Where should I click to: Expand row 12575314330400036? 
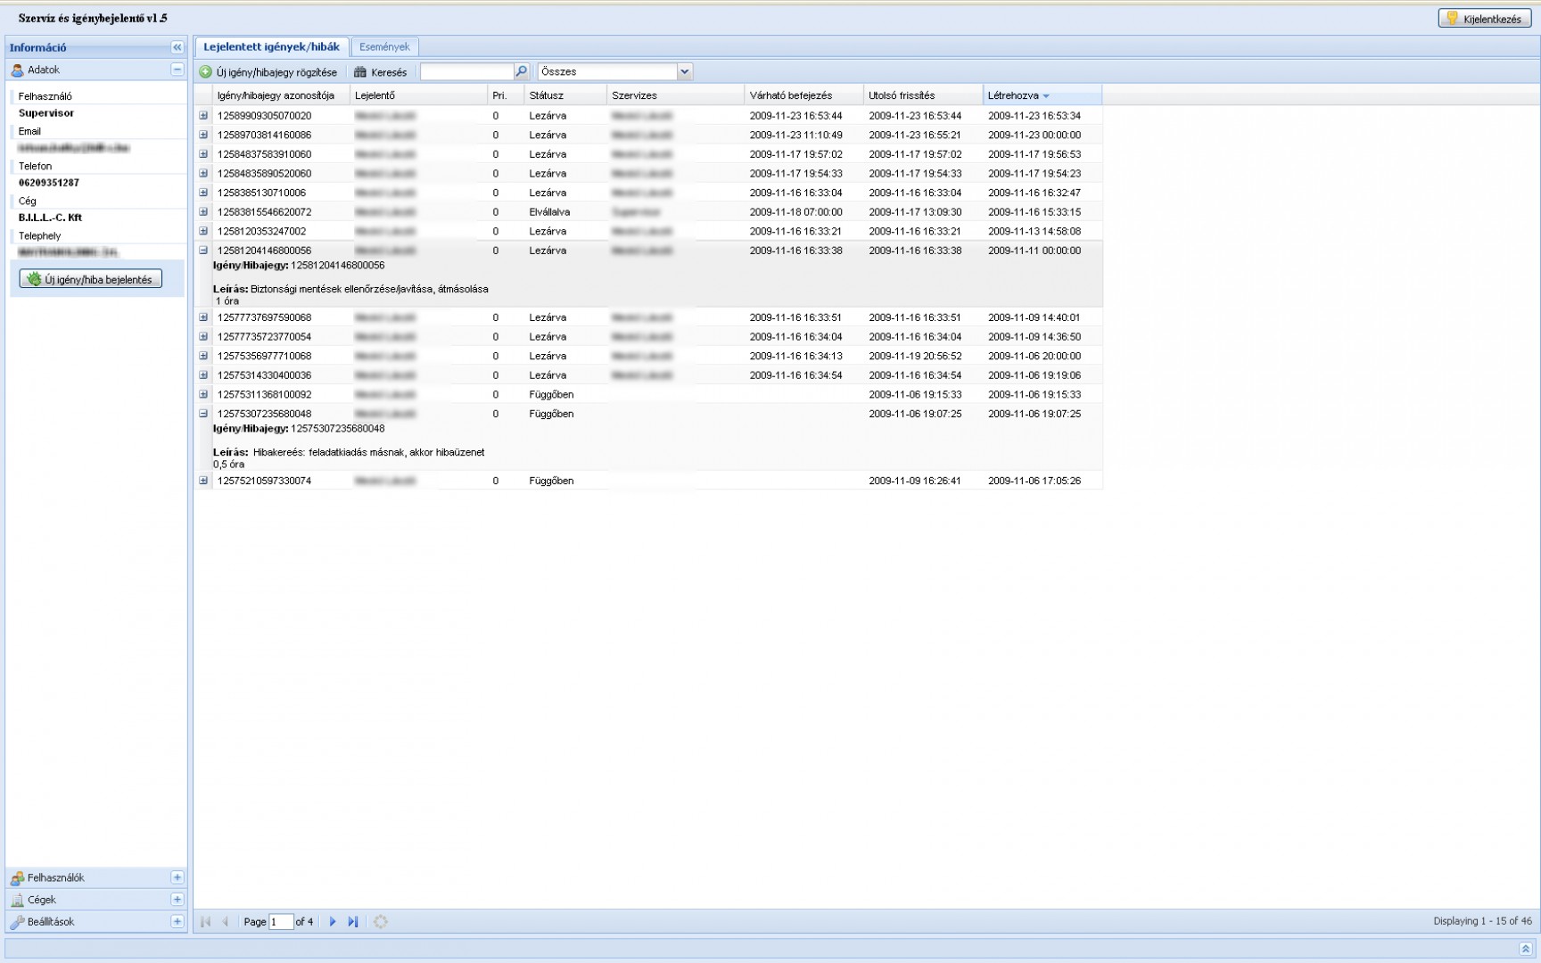pyautogui.click(x=203, y=375)
